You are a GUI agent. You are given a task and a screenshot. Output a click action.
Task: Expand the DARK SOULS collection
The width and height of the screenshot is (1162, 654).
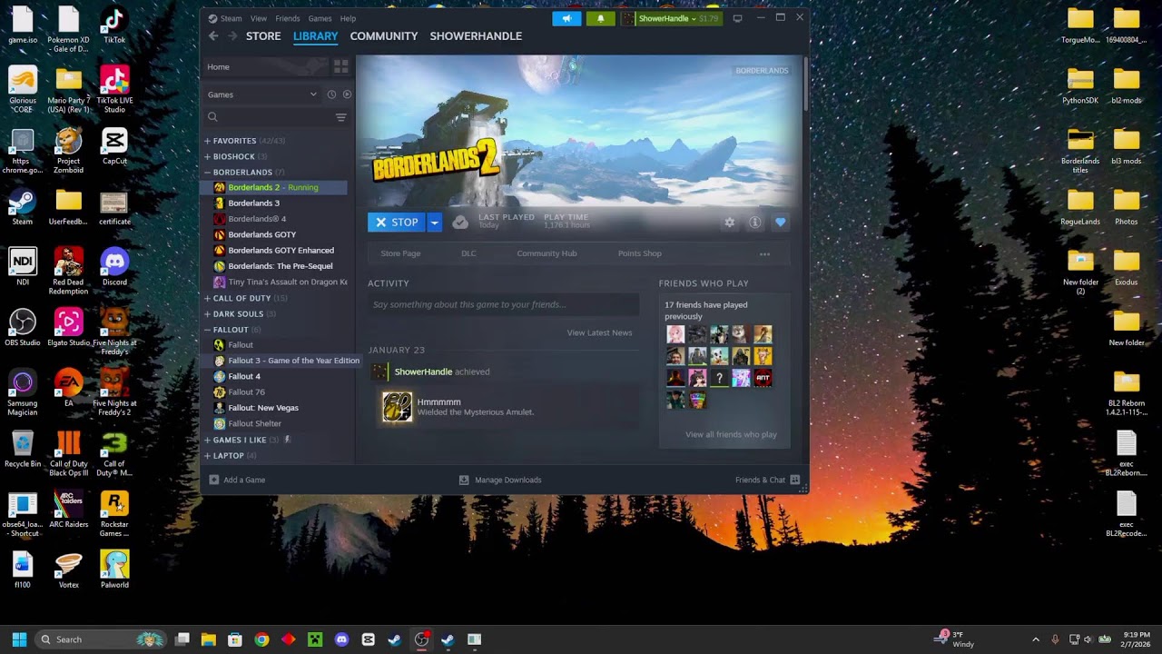pyautogui.click(x=207, y=313)
